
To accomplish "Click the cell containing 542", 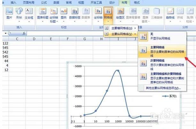I will (x=5, y=52).
